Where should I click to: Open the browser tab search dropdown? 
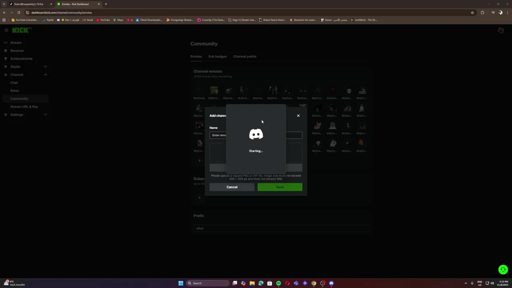point(4,4)
